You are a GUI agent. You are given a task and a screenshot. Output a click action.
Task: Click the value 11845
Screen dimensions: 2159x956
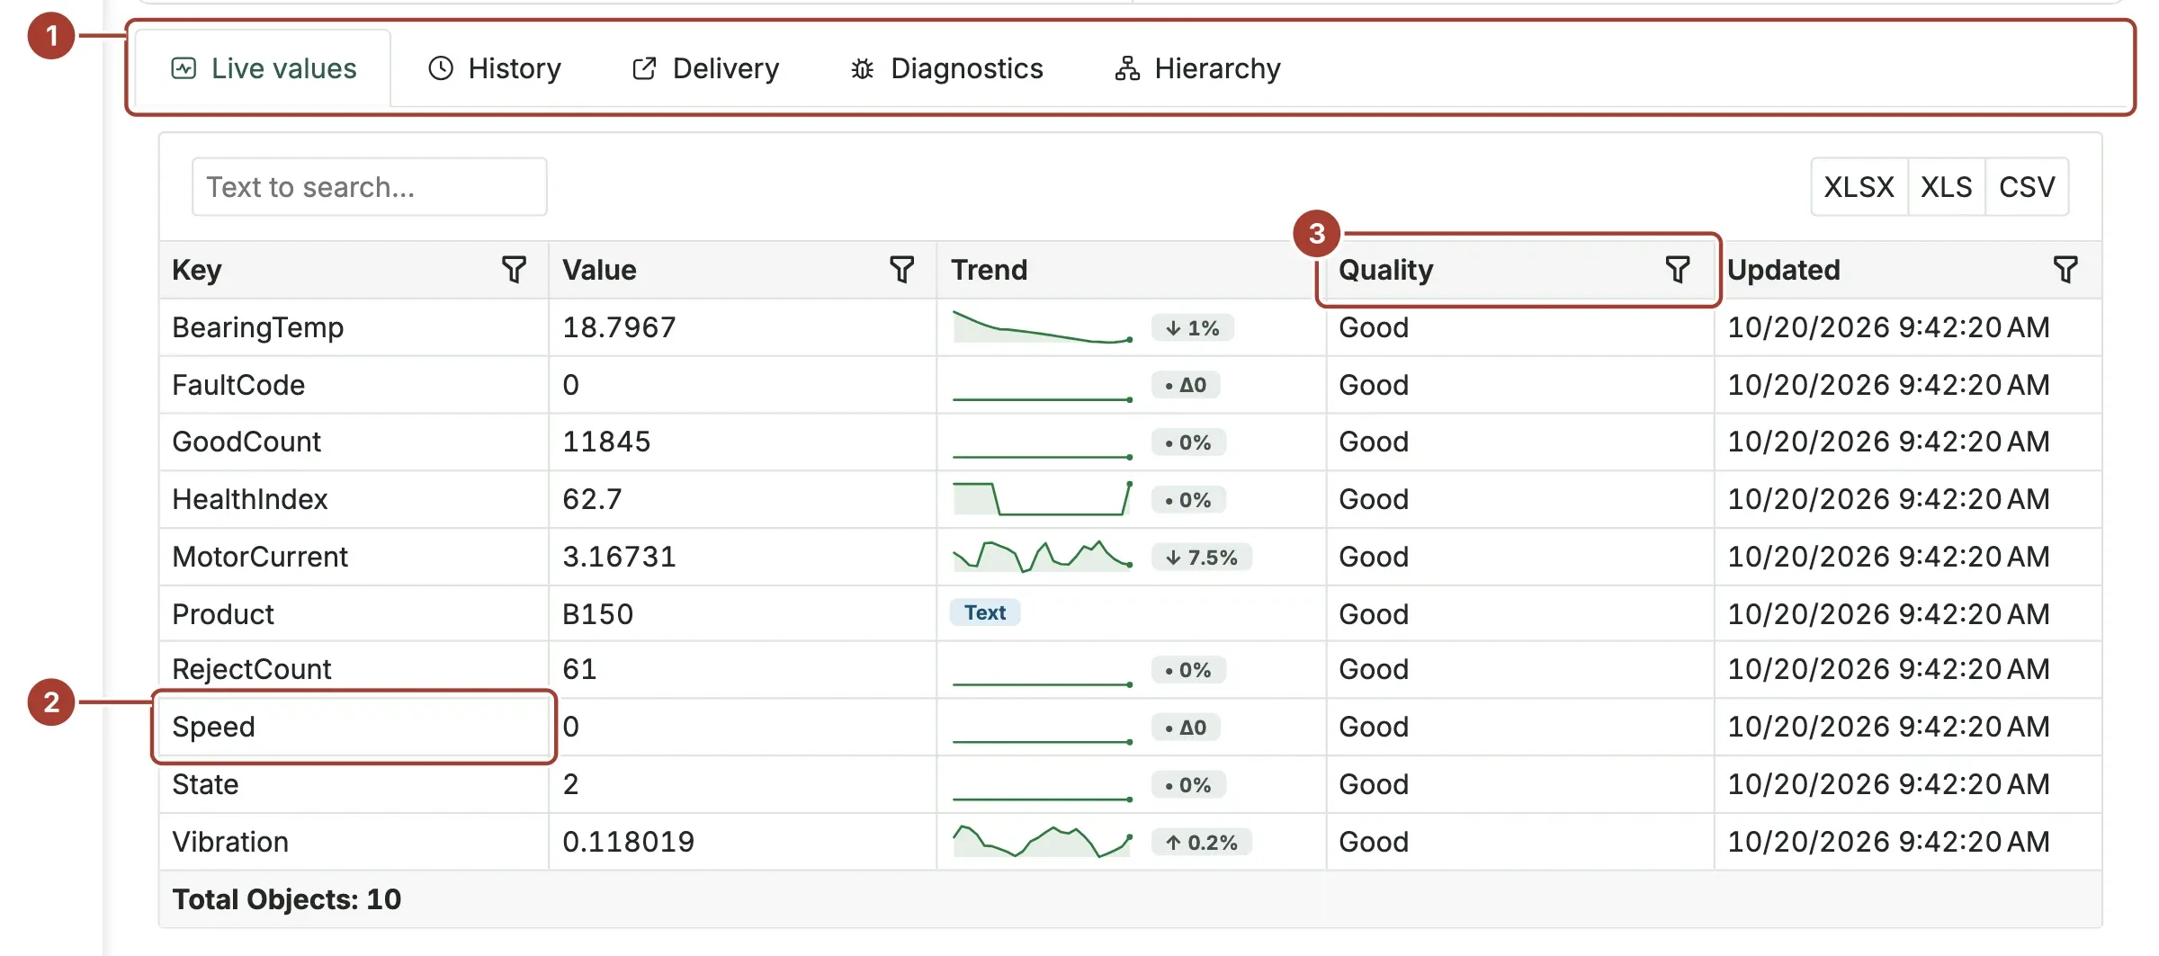pos(606,442)
